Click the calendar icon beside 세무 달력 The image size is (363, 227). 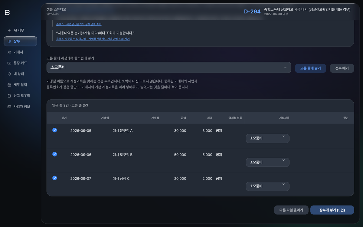click(9, 85)
